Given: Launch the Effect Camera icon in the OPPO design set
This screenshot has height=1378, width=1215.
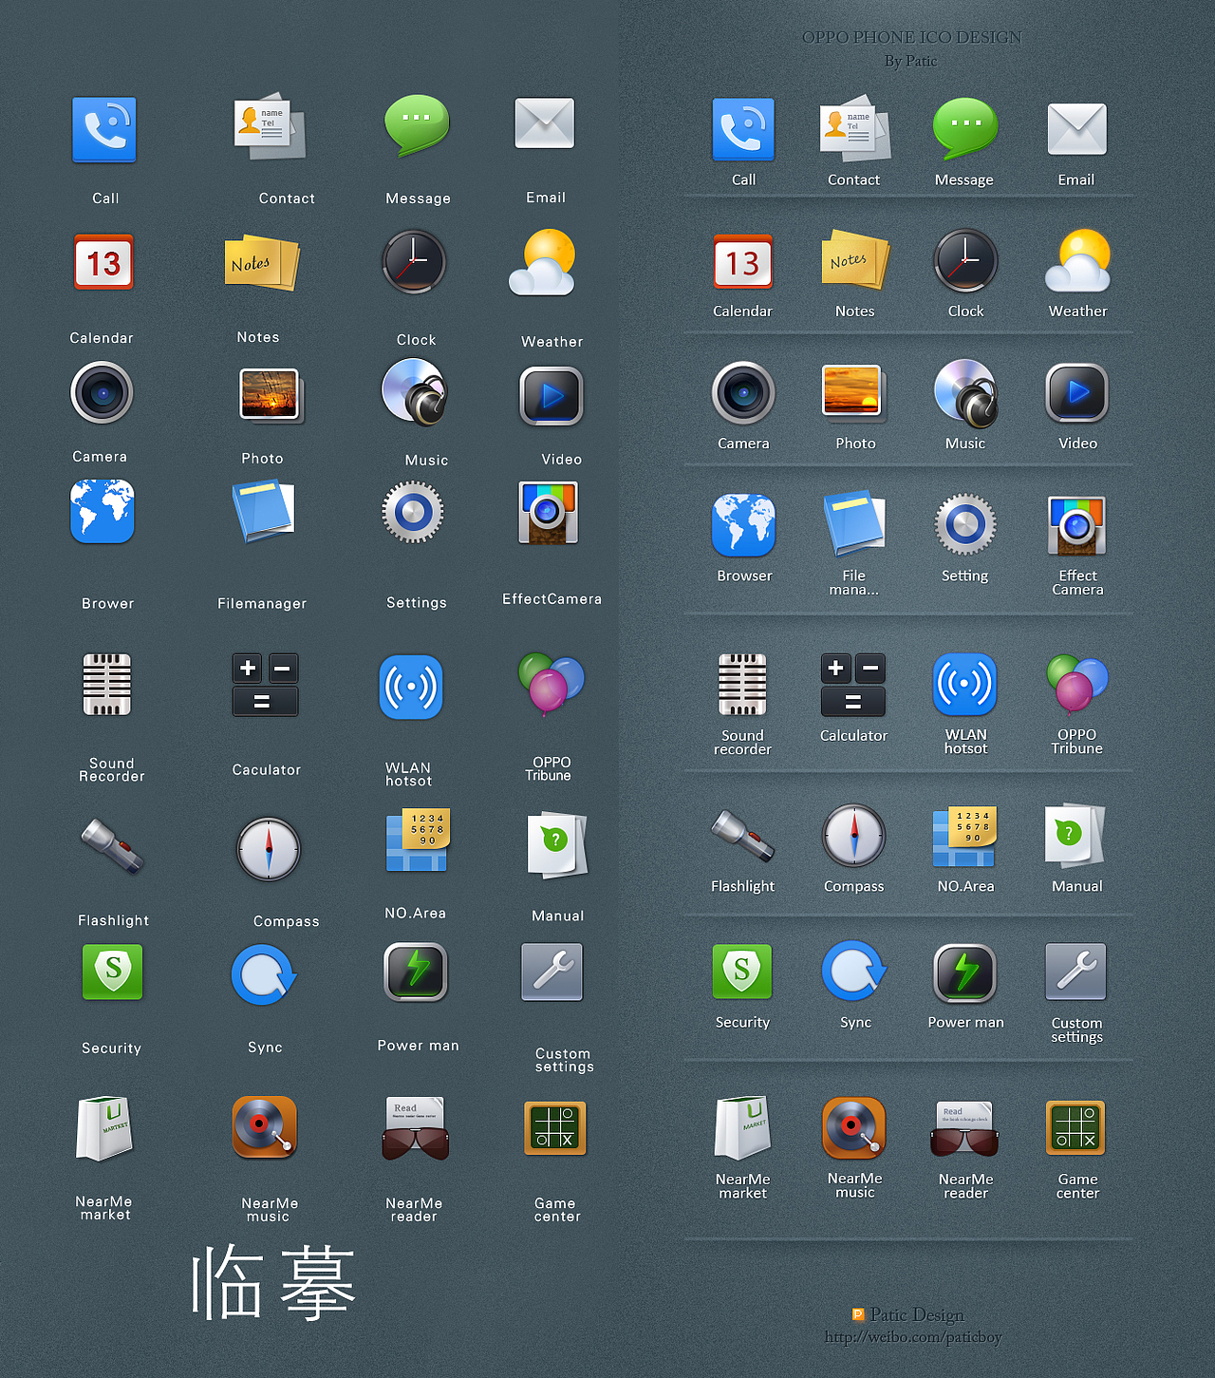Looking at the screenshot, I should pyautogui.click(x=1077, y=525).
